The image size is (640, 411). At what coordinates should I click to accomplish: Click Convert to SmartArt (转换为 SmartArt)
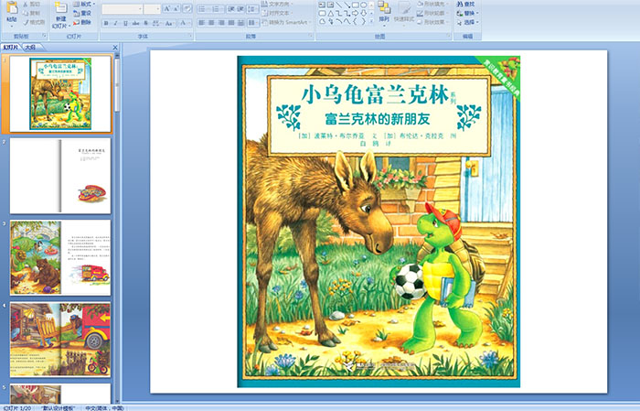[x=287, y=22]
